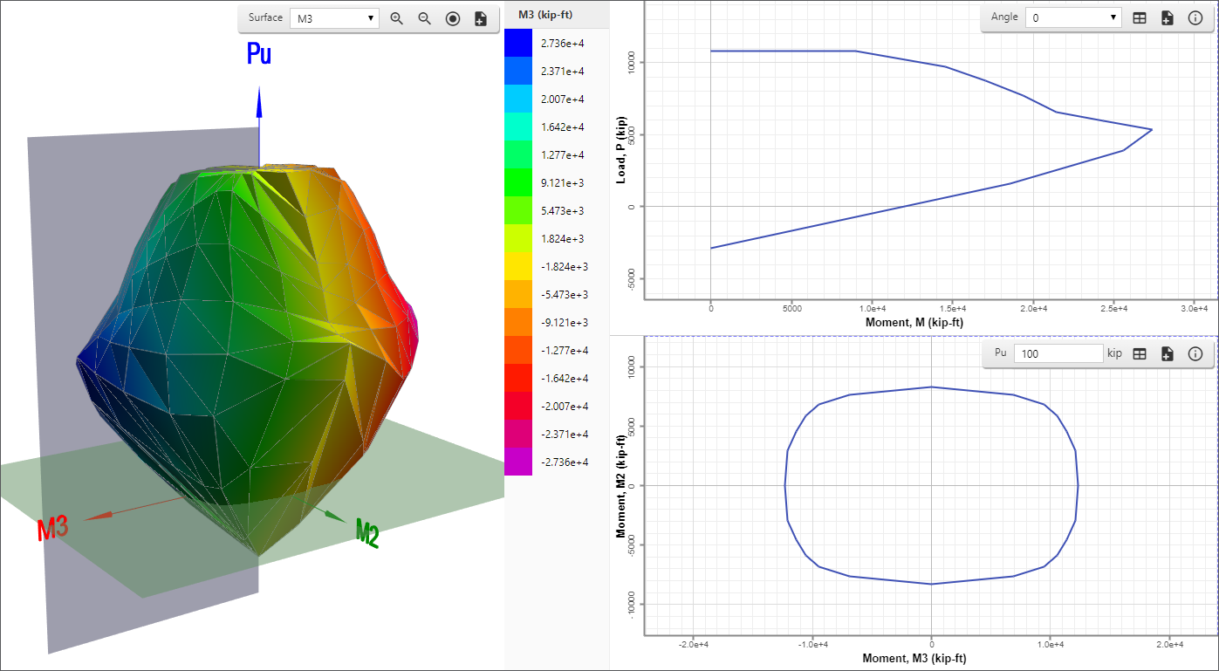Click the light blue 2.007e+4 legend swatch
The width and height of the screenshot is (1219, 671).
click(x=517, y=99)
